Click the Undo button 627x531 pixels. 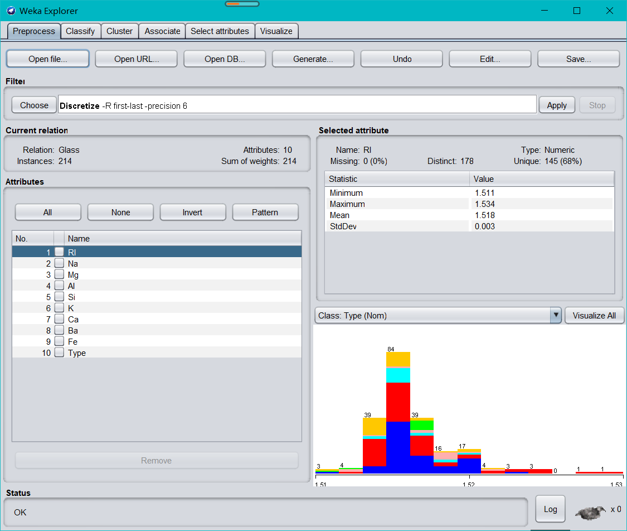pos(402,59)
